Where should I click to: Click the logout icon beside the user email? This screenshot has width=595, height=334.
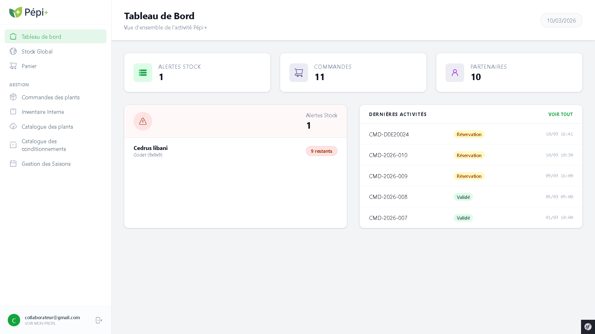coord(99,320)
